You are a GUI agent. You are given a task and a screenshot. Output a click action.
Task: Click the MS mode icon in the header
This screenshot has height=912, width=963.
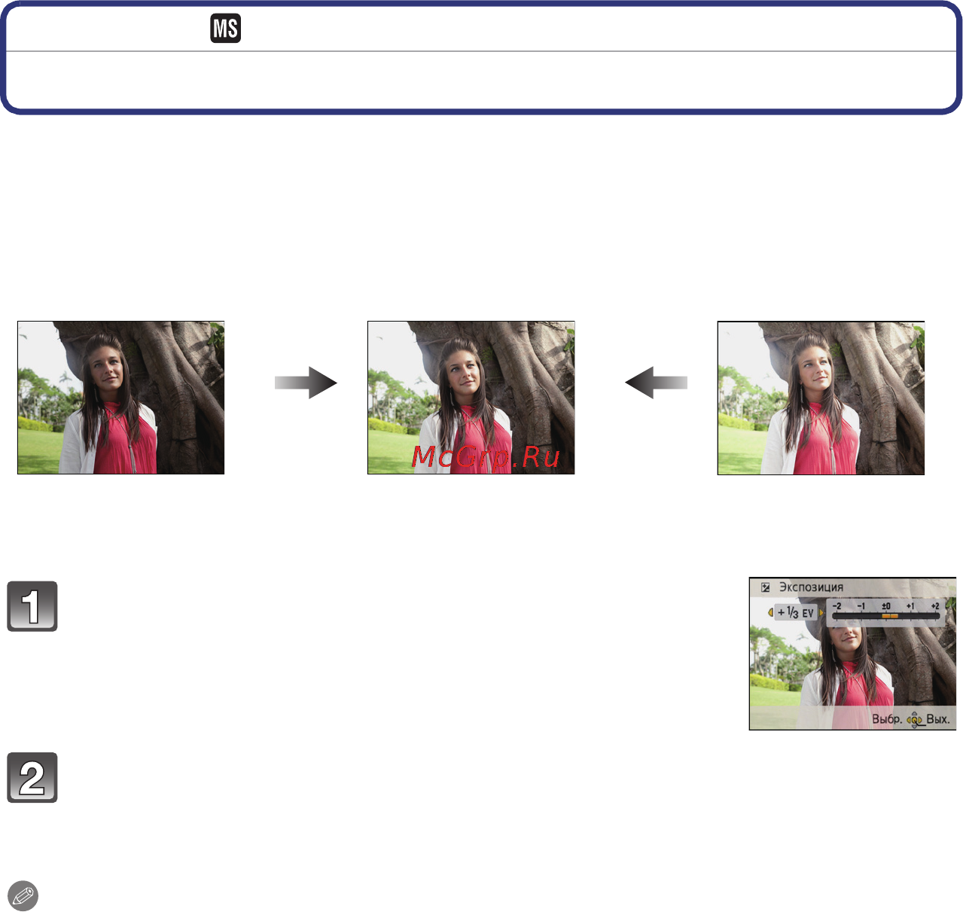225,29
